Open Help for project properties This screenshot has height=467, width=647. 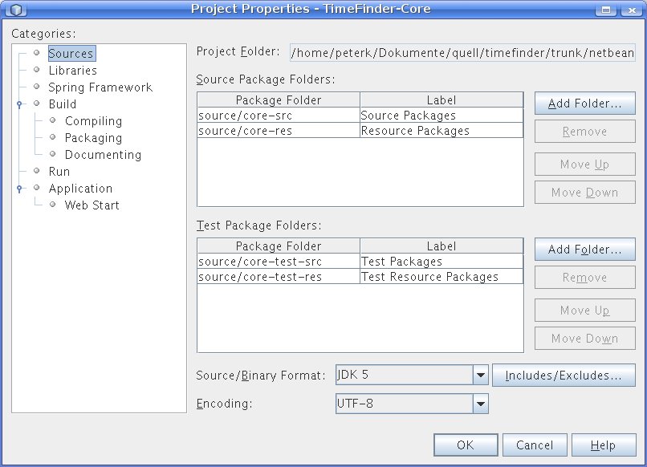coord(603,445)
